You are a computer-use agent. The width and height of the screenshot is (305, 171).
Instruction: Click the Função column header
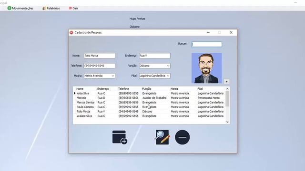[146, 89]
